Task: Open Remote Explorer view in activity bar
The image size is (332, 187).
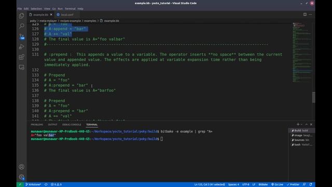Action: [x=21, y=67]
